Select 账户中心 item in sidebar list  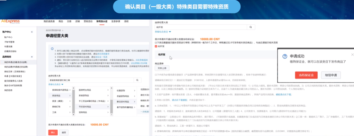coord(8,37)
